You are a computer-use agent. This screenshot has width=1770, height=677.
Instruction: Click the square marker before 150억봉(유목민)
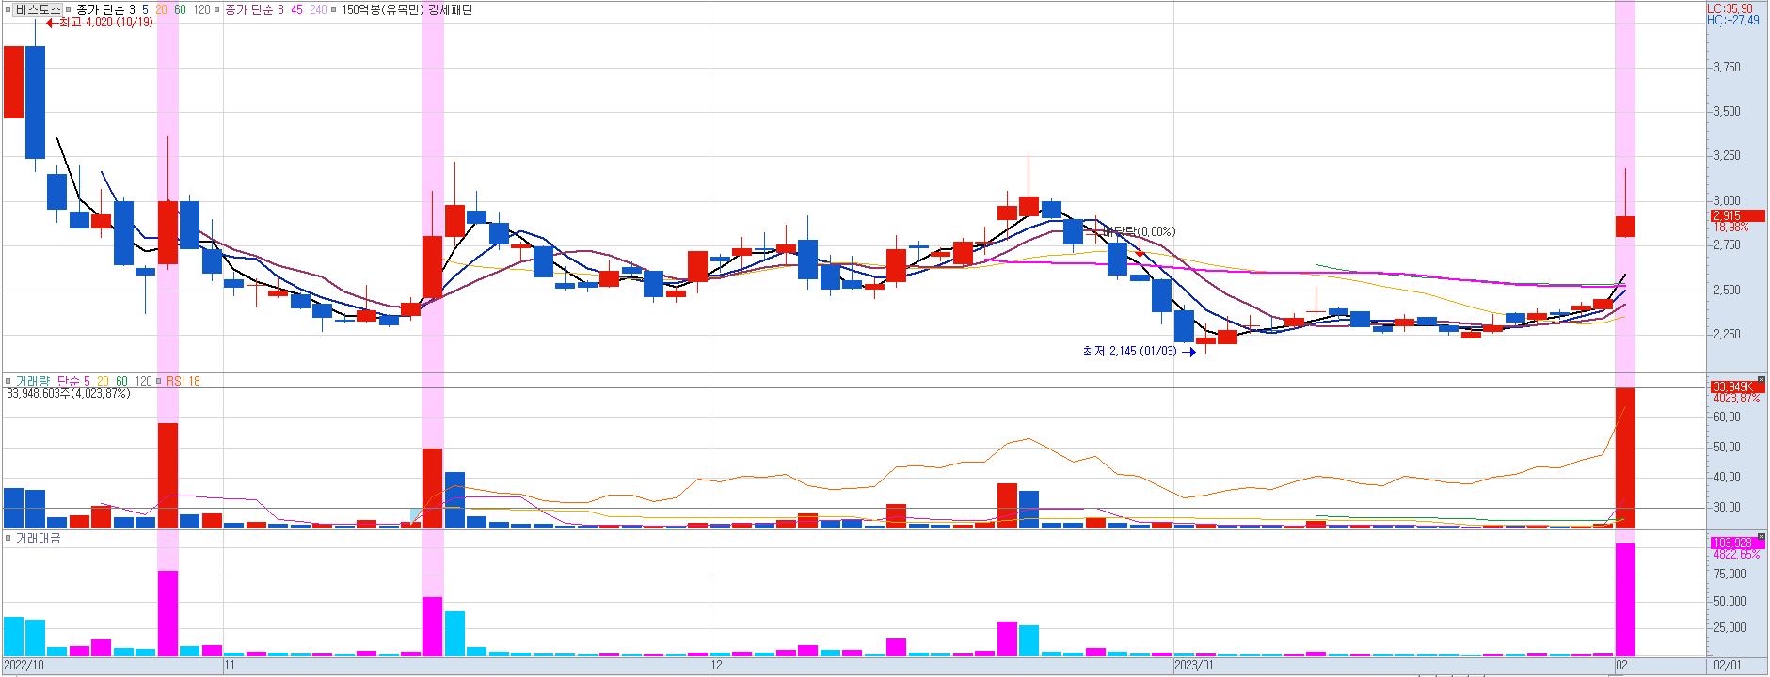click(x=335, y=9)
